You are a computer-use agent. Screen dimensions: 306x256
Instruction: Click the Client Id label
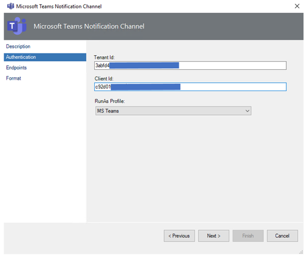click(104, 78)
